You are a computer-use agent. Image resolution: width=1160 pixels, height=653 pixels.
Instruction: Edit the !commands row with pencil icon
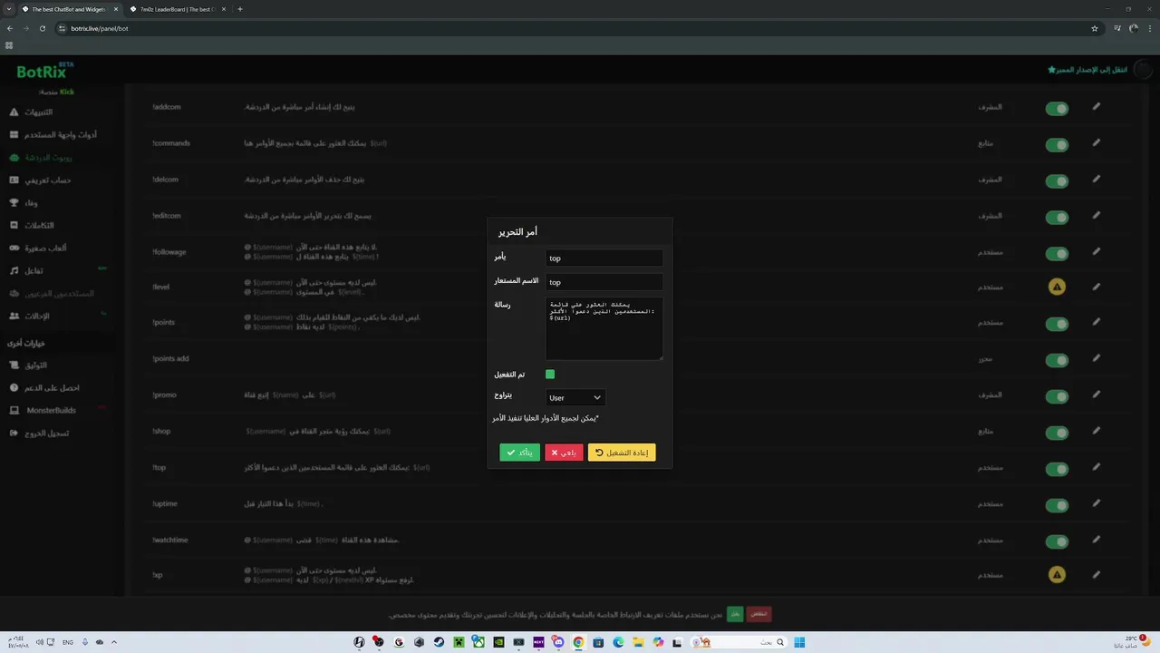pyautogui.click(x=1096, y=143)
